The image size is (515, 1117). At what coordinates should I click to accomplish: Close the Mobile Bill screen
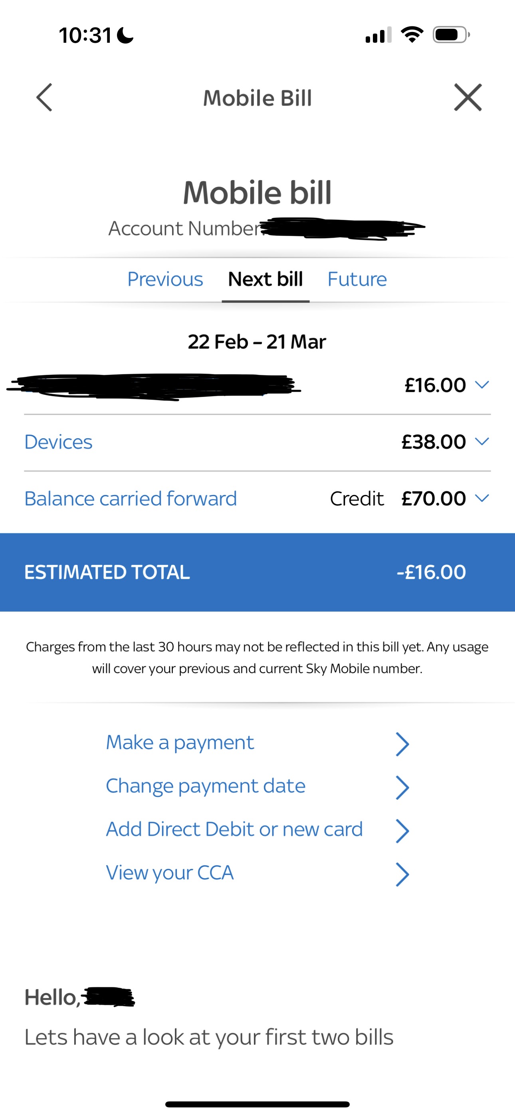coord(468,97)
